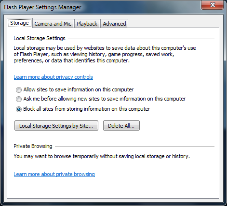This screenshot has width=227, height=206.
Task: Click the Private Browsing heading
Action: pos(33,146)
